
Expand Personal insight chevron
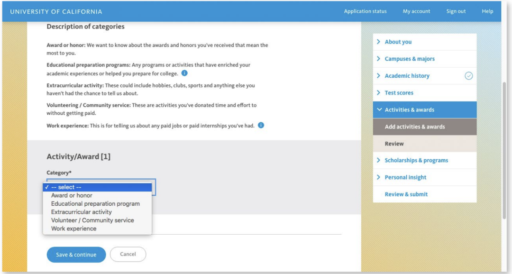point(378,177)
